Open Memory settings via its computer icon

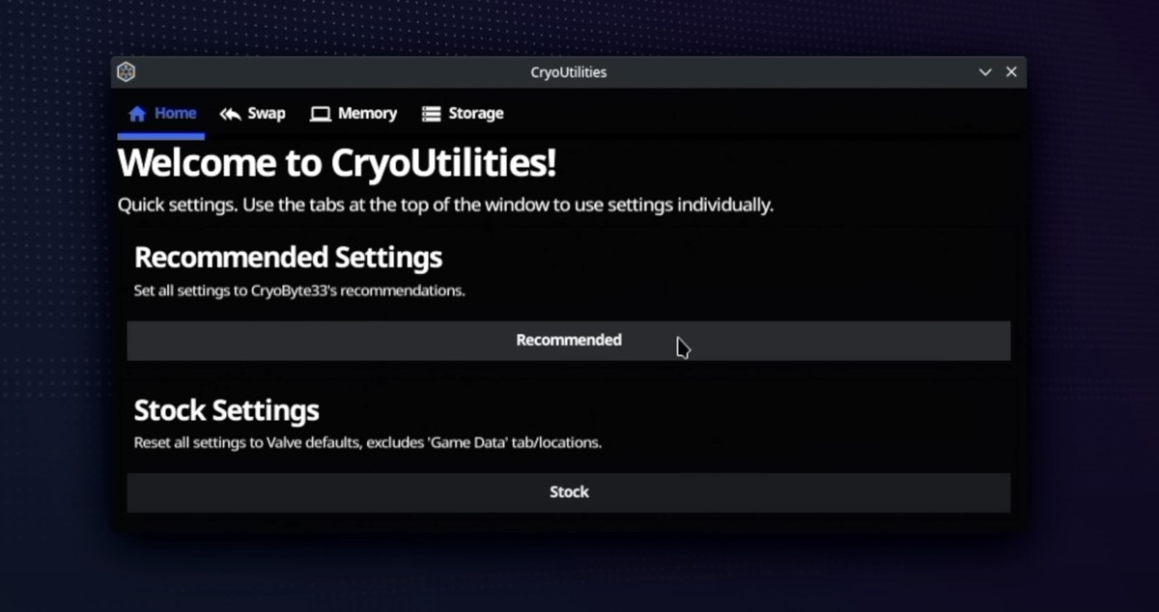(x=319, y=113)
